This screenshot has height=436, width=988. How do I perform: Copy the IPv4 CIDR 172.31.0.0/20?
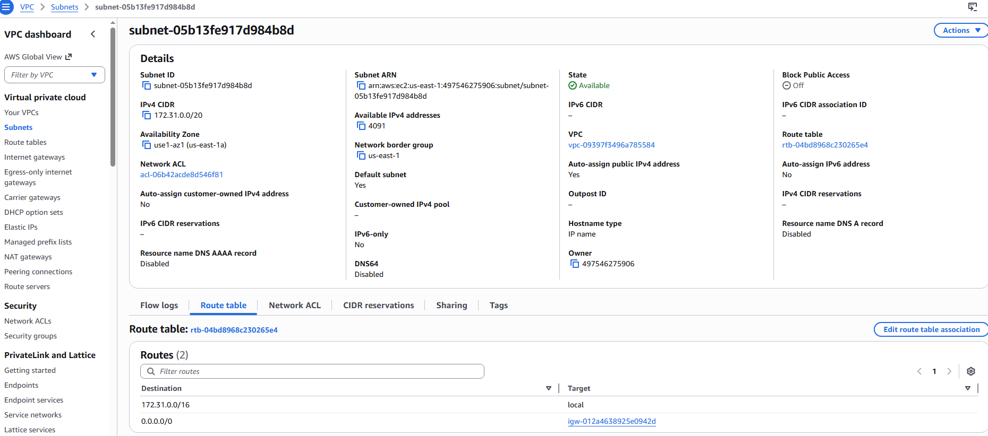[147, 116]
